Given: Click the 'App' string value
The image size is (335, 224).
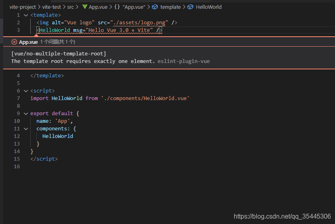Looking at the screenshot, I should click(x=63, y=121).
